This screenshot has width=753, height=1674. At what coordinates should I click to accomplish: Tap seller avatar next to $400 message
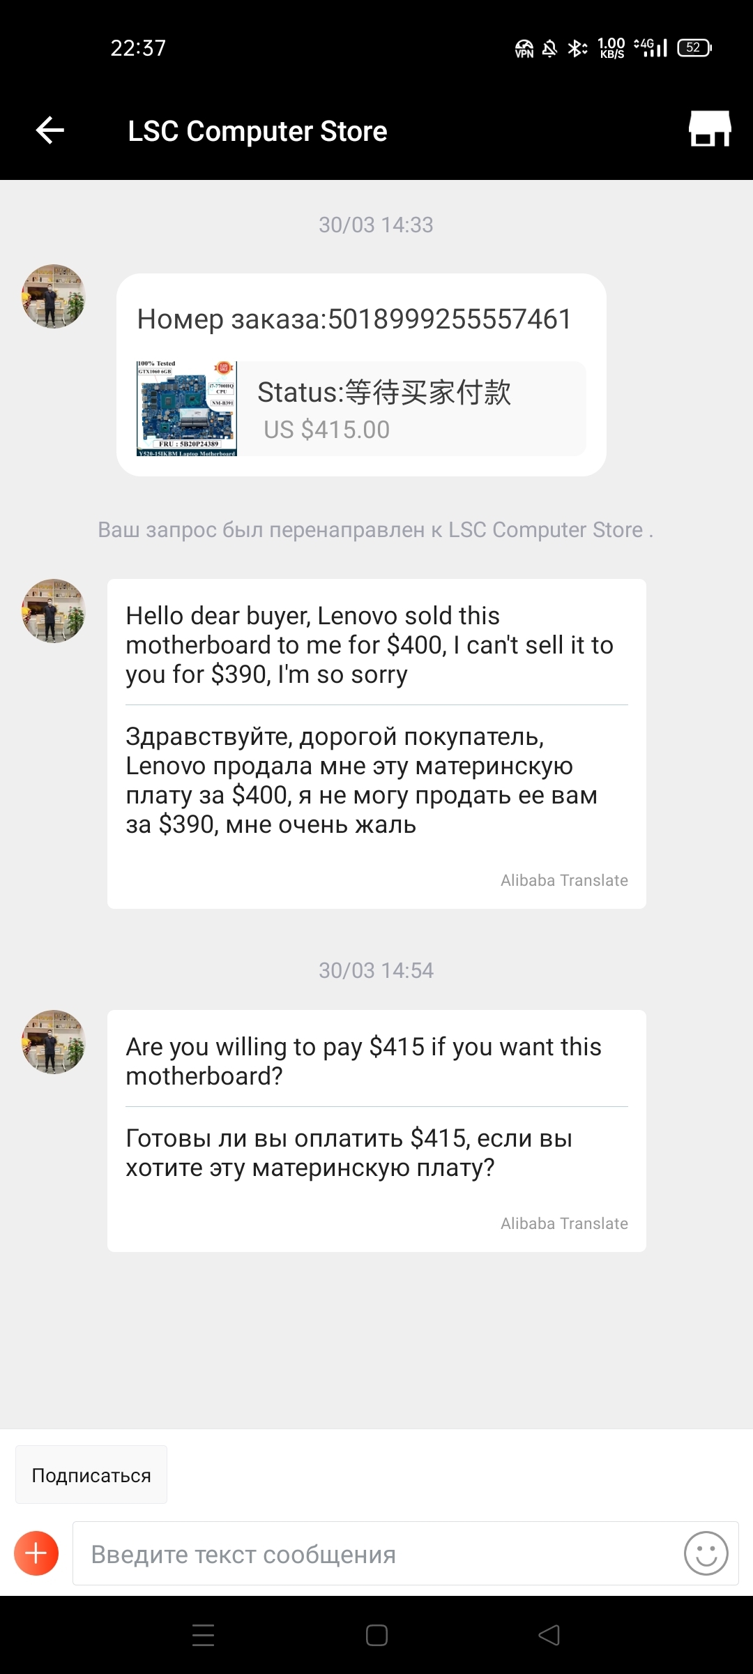(x=54, y=611)
